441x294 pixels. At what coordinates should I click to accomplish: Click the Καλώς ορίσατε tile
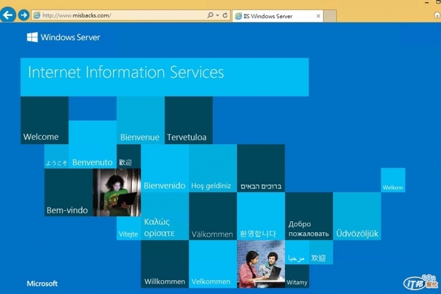click(165, 216)
